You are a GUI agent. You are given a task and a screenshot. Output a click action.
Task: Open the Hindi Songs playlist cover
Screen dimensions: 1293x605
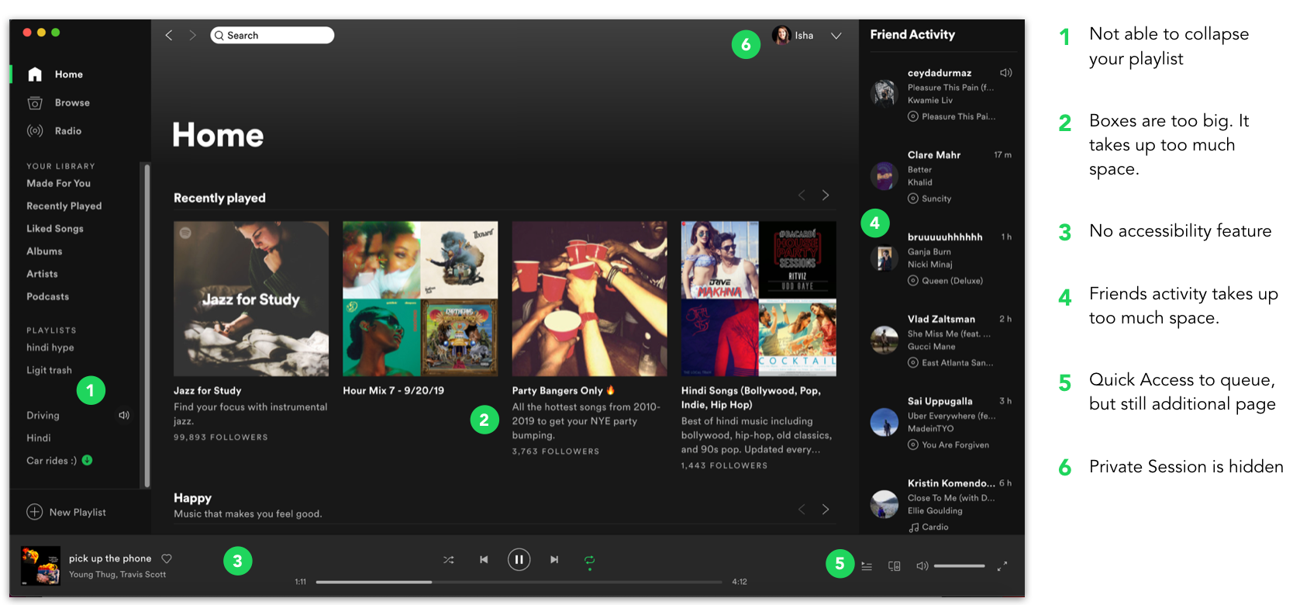759,299
